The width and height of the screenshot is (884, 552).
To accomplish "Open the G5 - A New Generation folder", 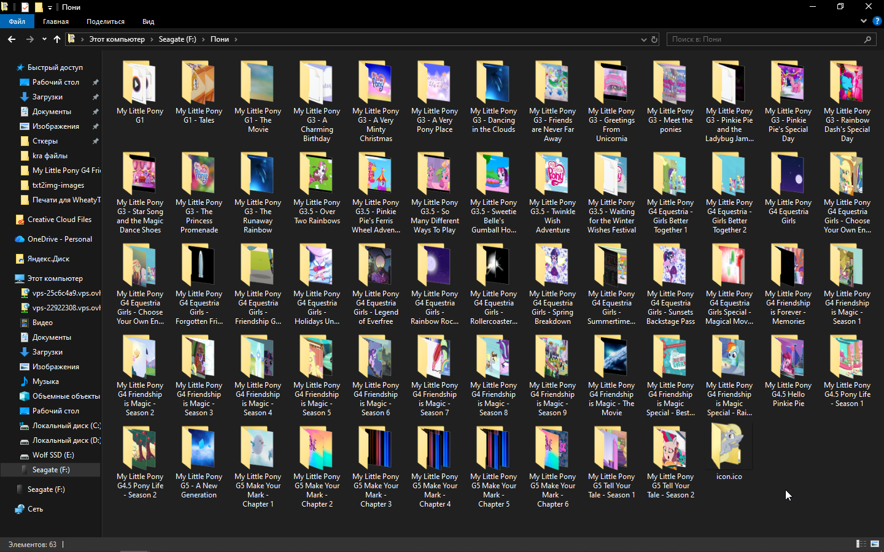I will (199, 462).
